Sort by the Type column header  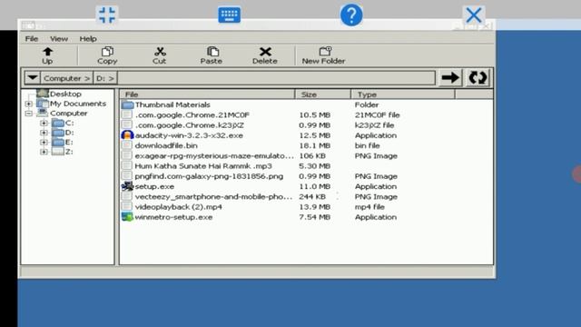[x=403, y=94]
